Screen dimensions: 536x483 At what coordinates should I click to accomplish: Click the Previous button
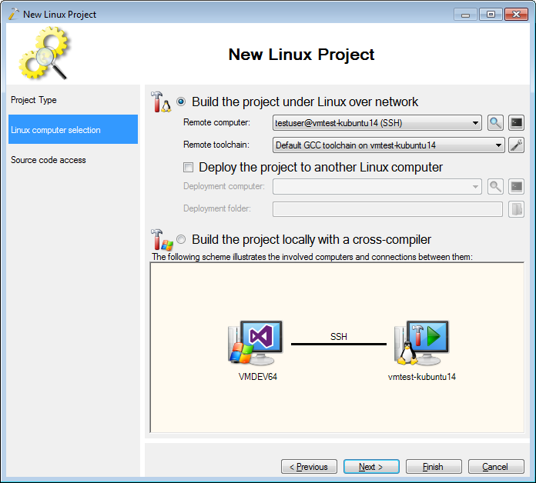[309, 466]
